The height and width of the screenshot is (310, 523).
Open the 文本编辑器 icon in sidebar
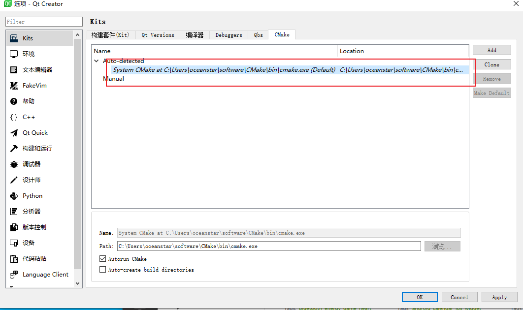pos(14,70)
